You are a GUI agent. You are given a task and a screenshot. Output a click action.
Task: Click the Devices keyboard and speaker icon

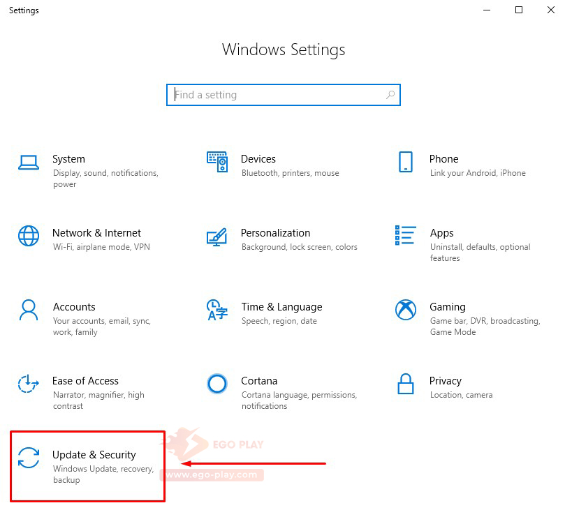217,162
